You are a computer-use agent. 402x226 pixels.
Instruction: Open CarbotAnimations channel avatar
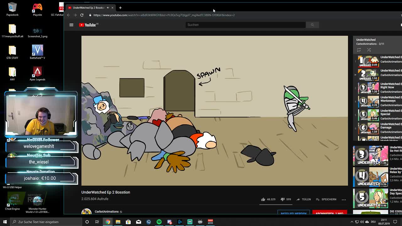[86, 212]
